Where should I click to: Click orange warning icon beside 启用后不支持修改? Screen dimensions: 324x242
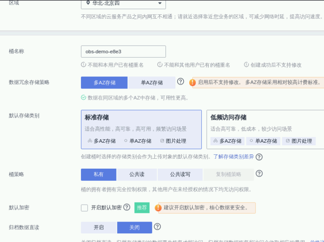[192, 82]
